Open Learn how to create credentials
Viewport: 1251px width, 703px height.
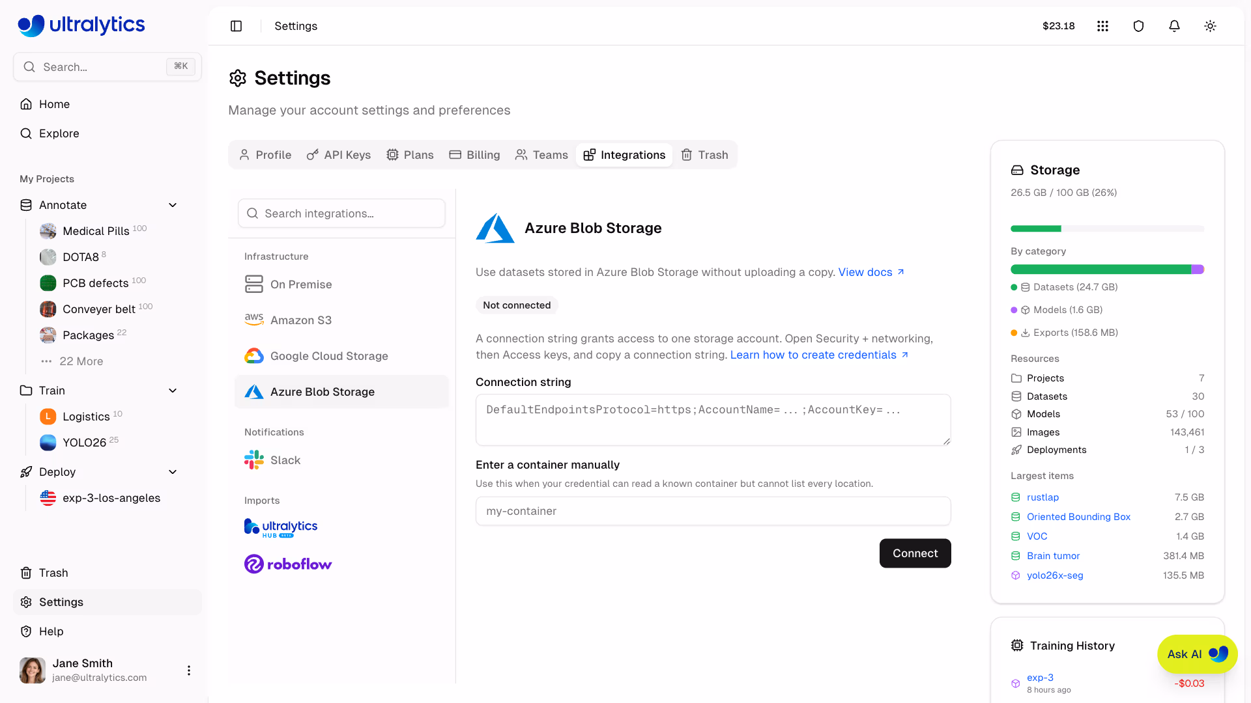(x=819, y=355)
